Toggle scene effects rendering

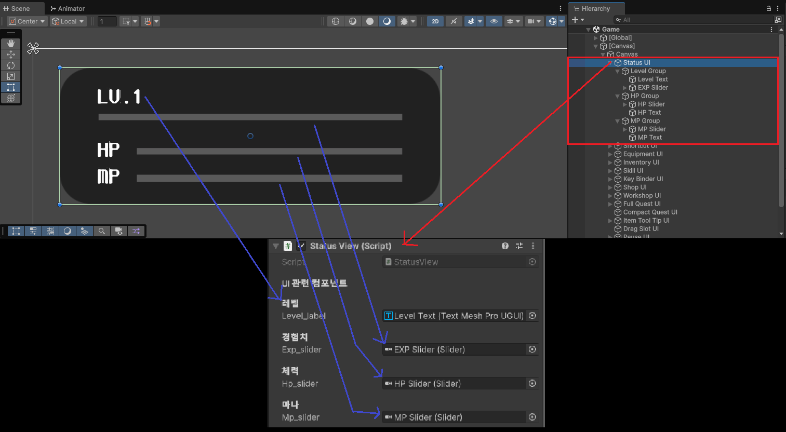[x=471, y=21]
